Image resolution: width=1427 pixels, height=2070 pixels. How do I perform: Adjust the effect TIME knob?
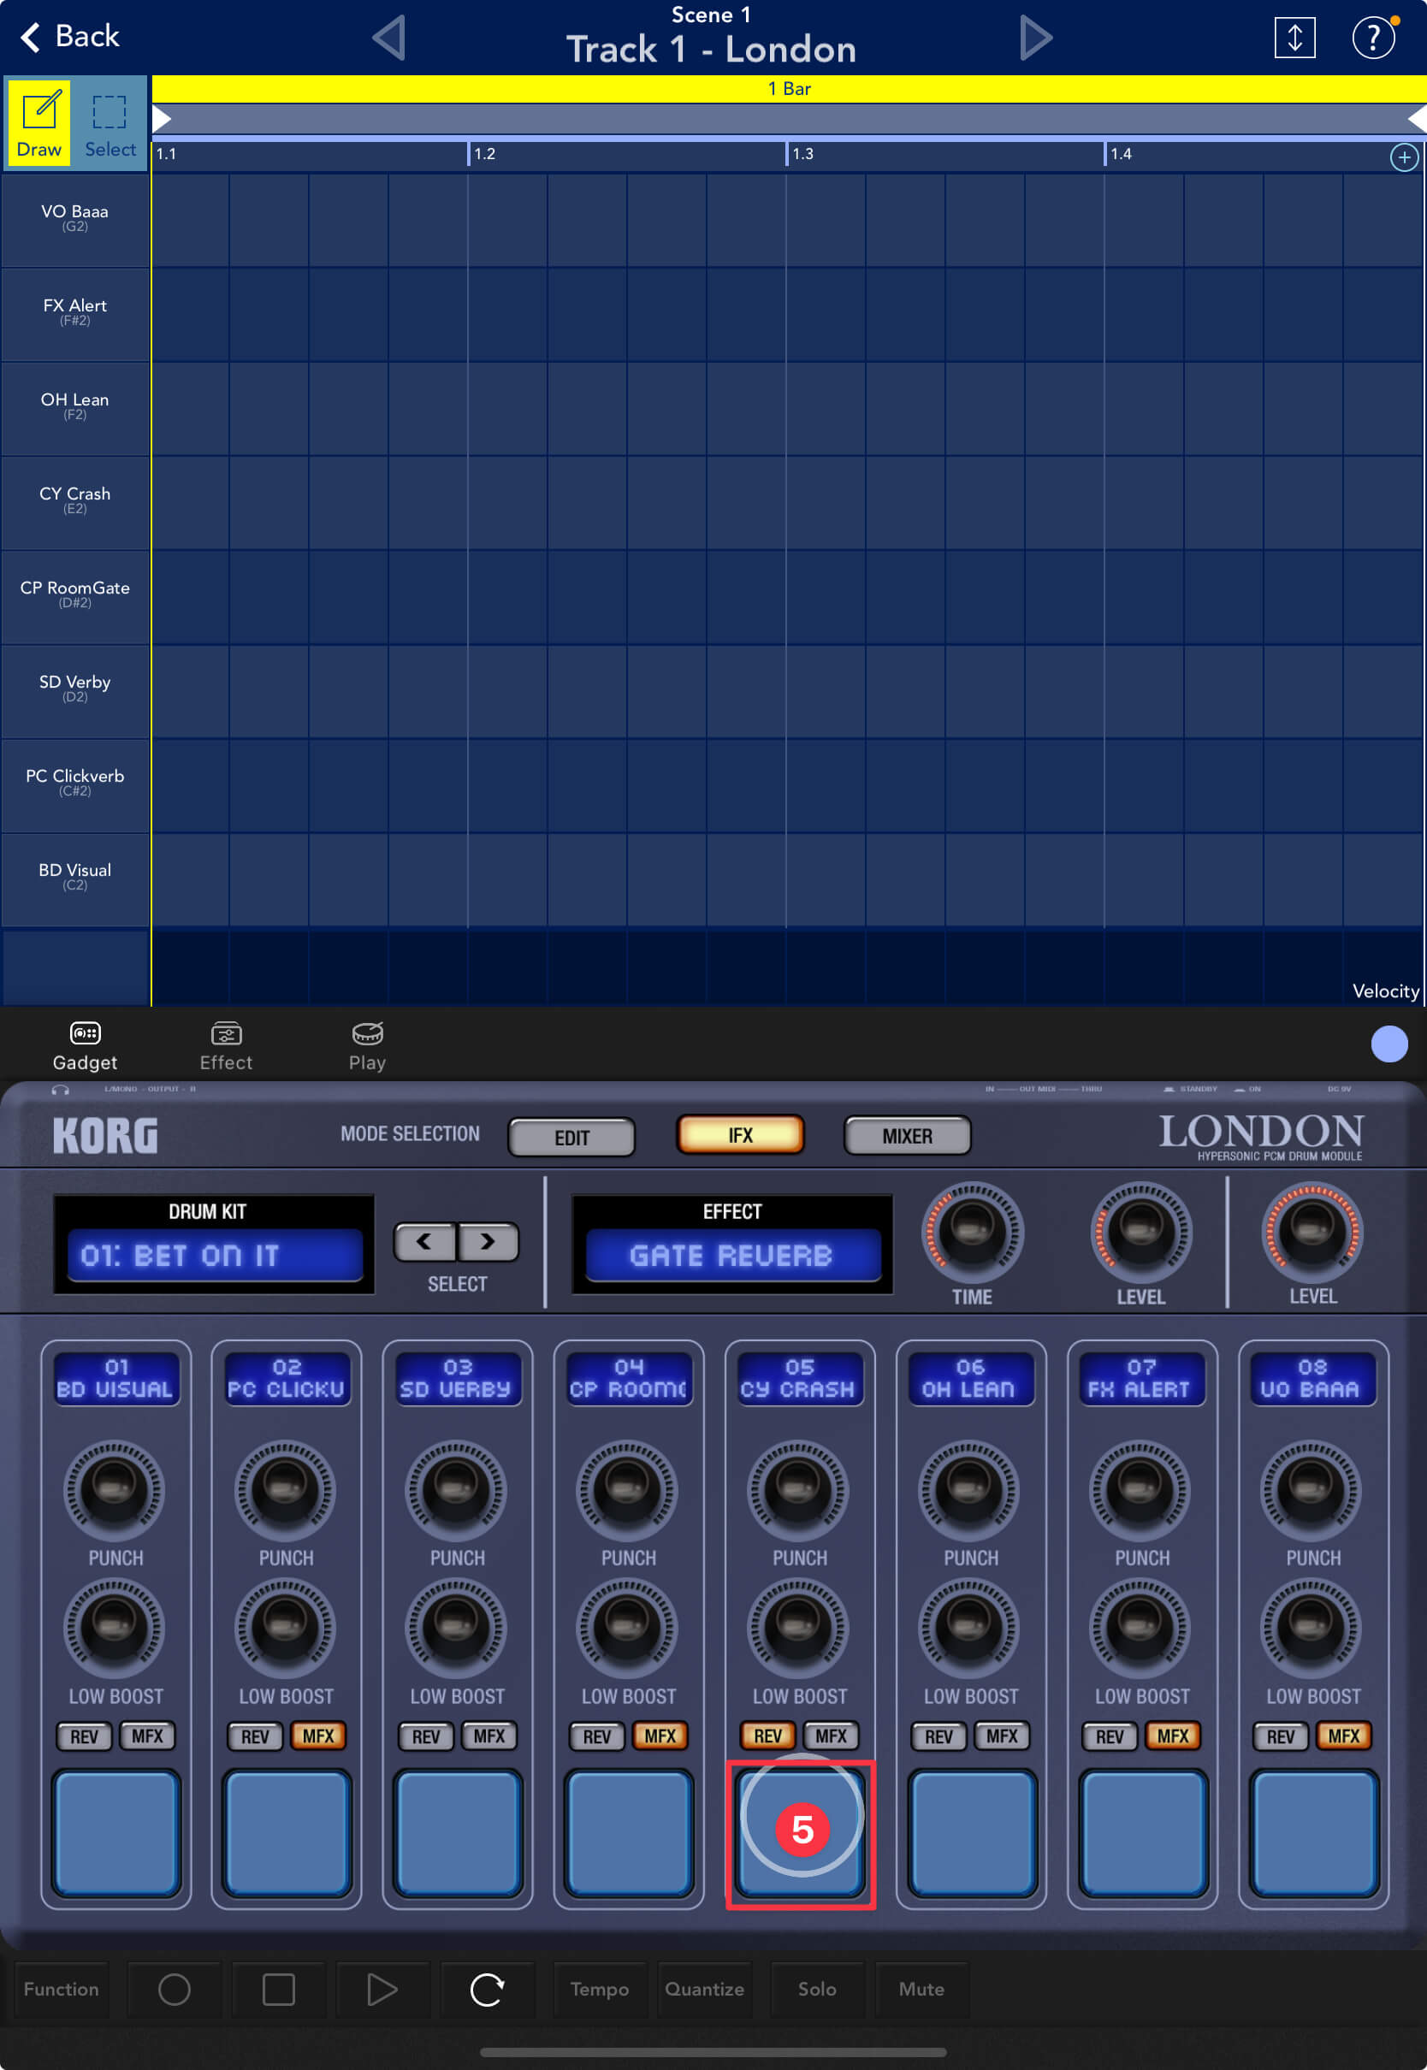click(x=971, y=1231)
